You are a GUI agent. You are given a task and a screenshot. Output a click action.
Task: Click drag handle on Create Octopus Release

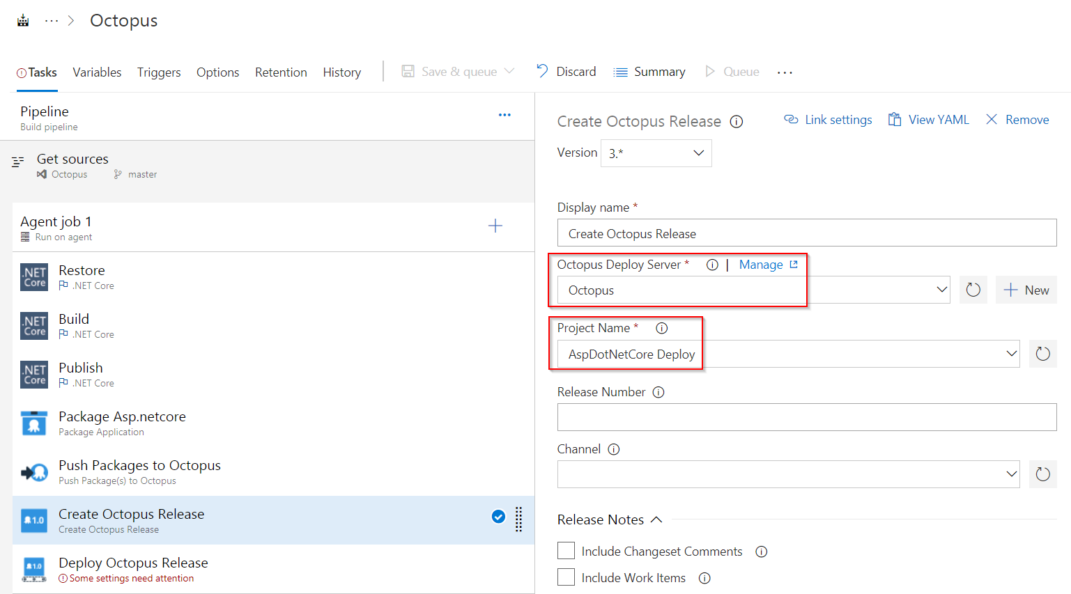coord(518,519)
